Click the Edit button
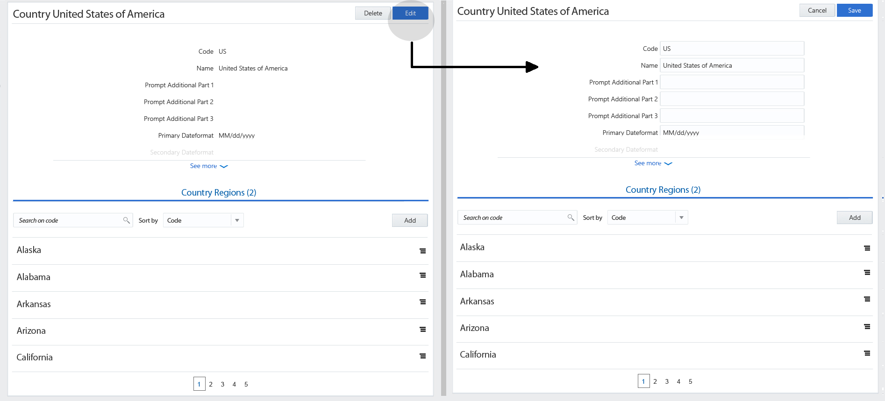 [410, 13]
